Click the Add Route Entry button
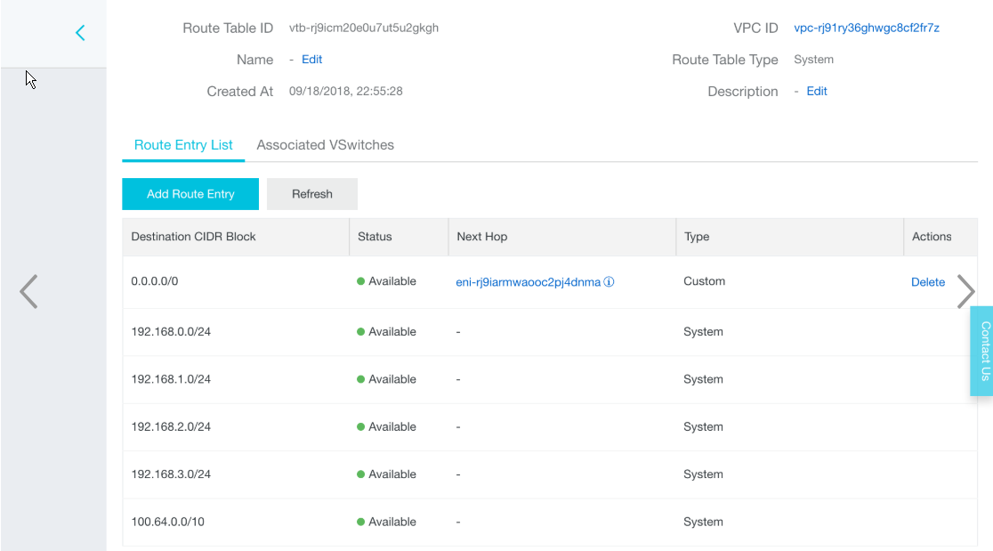The width and height of the screenshot is (993, 551). [x=190, y=194]
